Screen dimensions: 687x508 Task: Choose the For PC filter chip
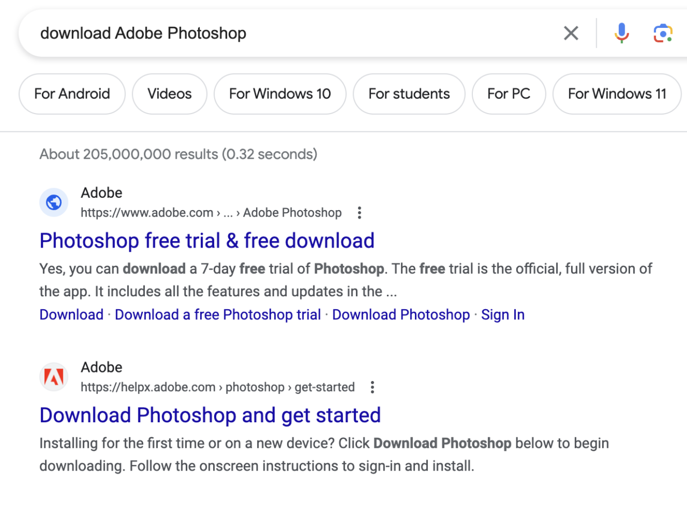coord(508,94)
